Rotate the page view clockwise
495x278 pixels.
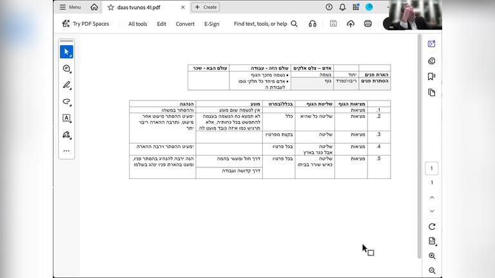pyautogui.click(x=432, y=227)
